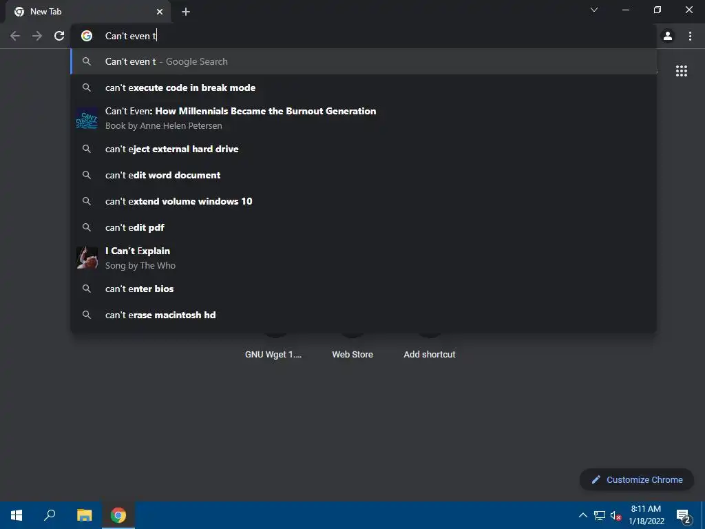Open the Google apps grid
This screenshot has height=529, width=705.
pos(681,71)
